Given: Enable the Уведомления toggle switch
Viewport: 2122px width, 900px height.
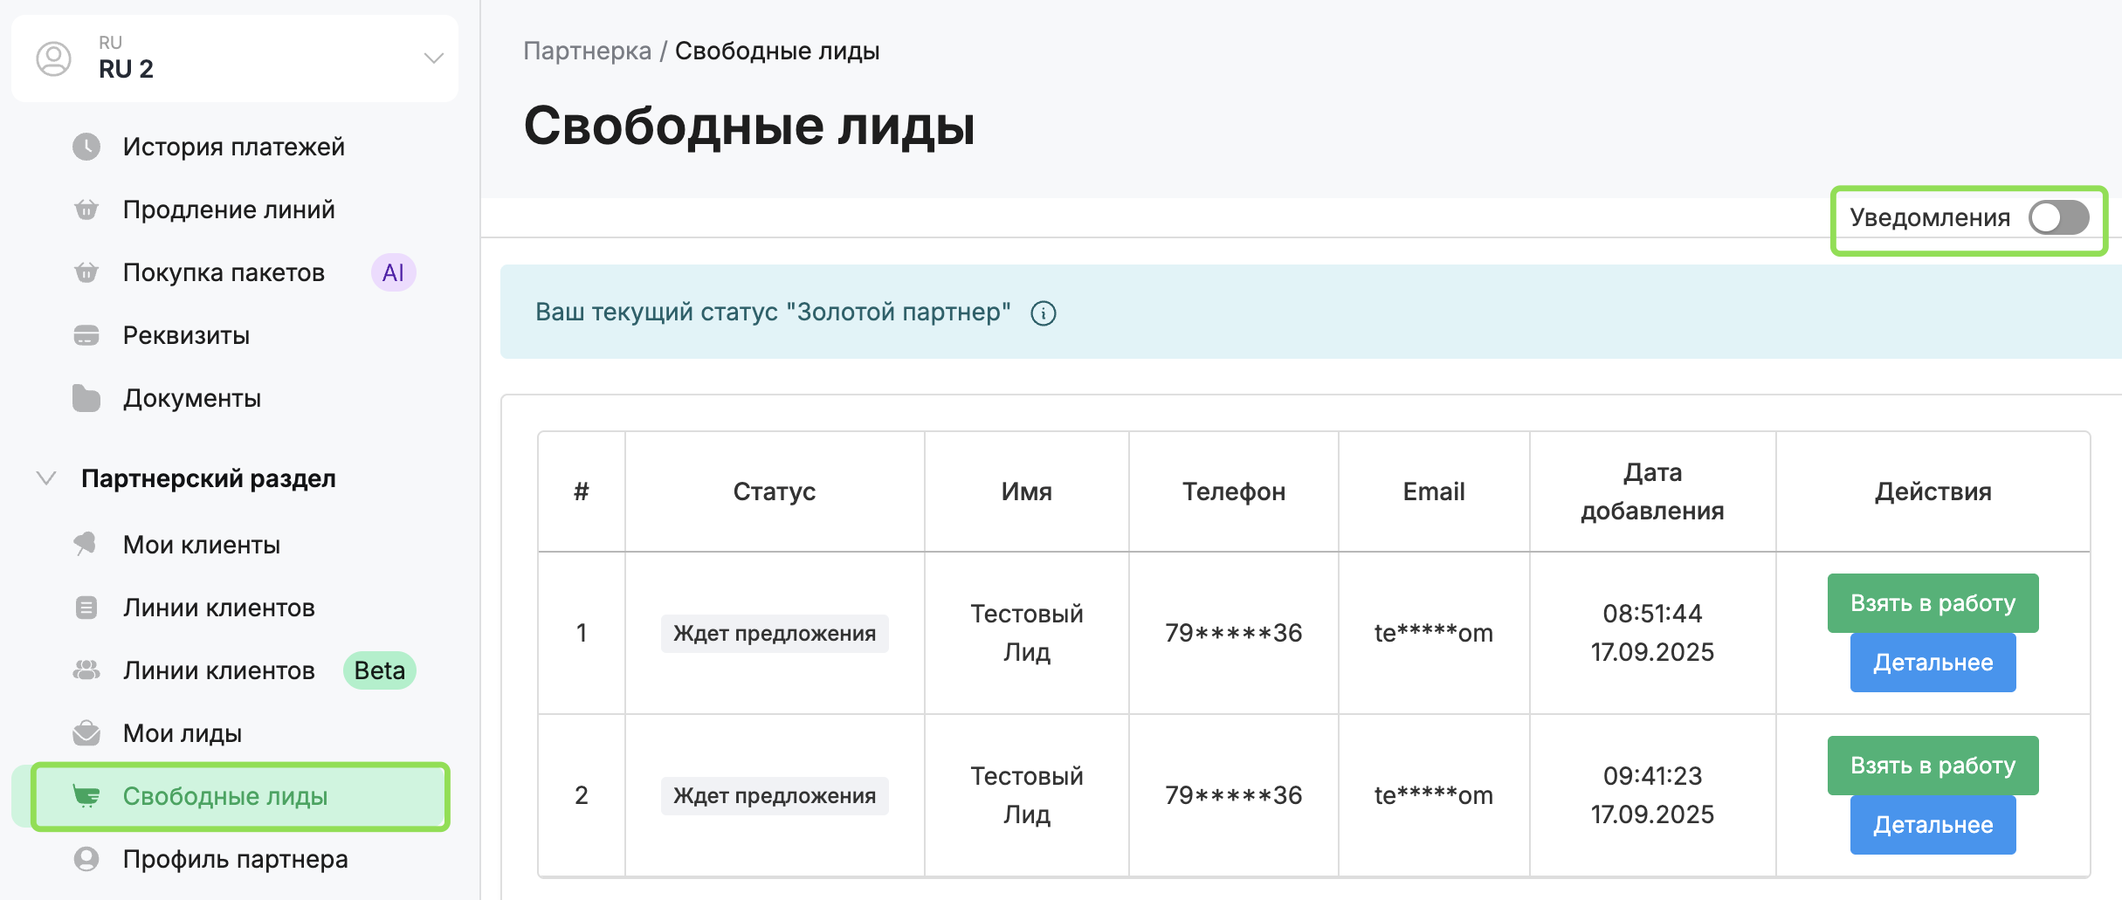Looking at the screenshot, I should tap(2058, 217).
